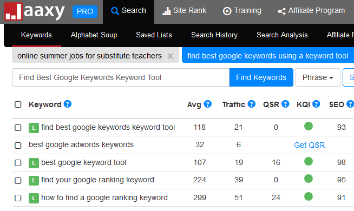Sort by the Traffic column header
Viewport: 354px width, 211px height.
234,104
